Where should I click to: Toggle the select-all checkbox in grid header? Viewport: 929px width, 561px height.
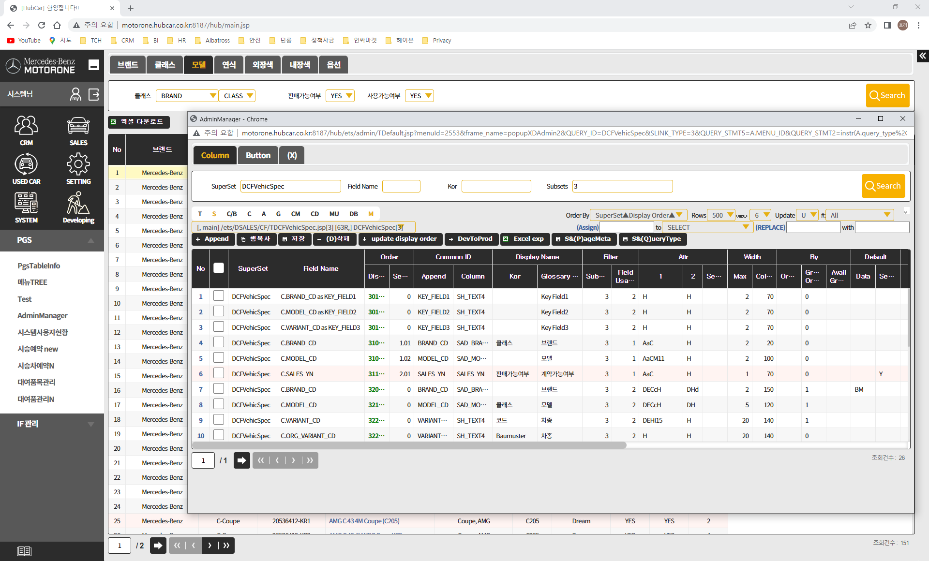click(219, 268)
